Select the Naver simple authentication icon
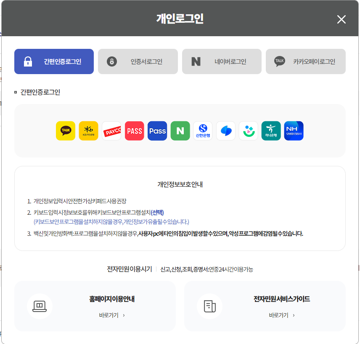This screenshot has width=360, height=344. click(x=180, y=131)
